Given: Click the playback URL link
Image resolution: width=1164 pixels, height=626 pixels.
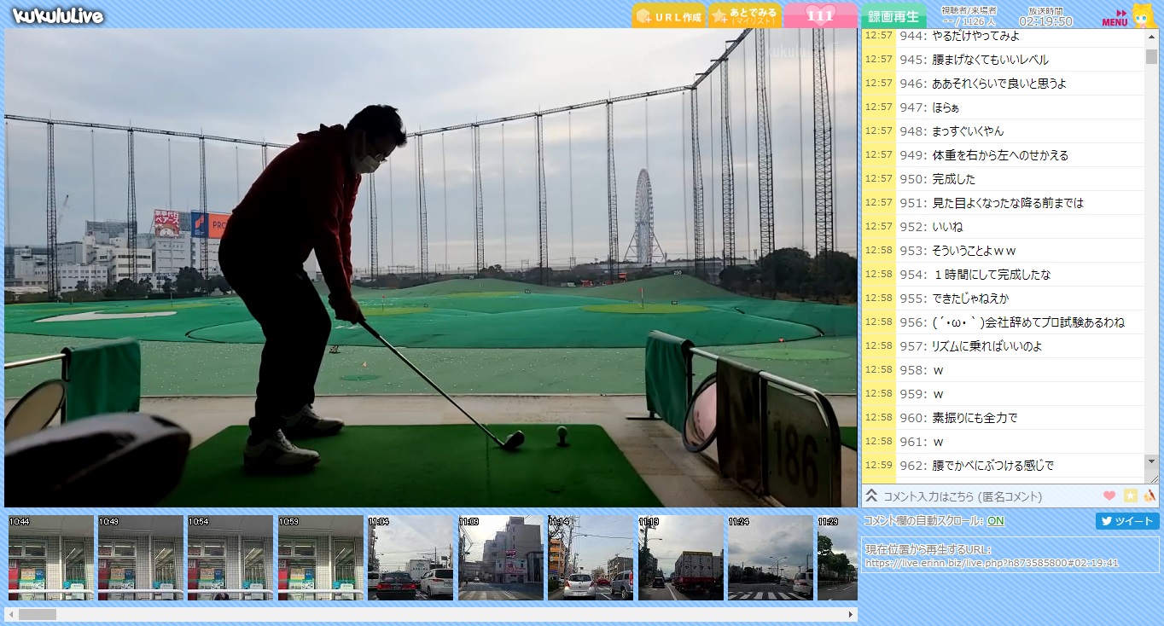Looking at the screenshot, I should click(992, 563).
